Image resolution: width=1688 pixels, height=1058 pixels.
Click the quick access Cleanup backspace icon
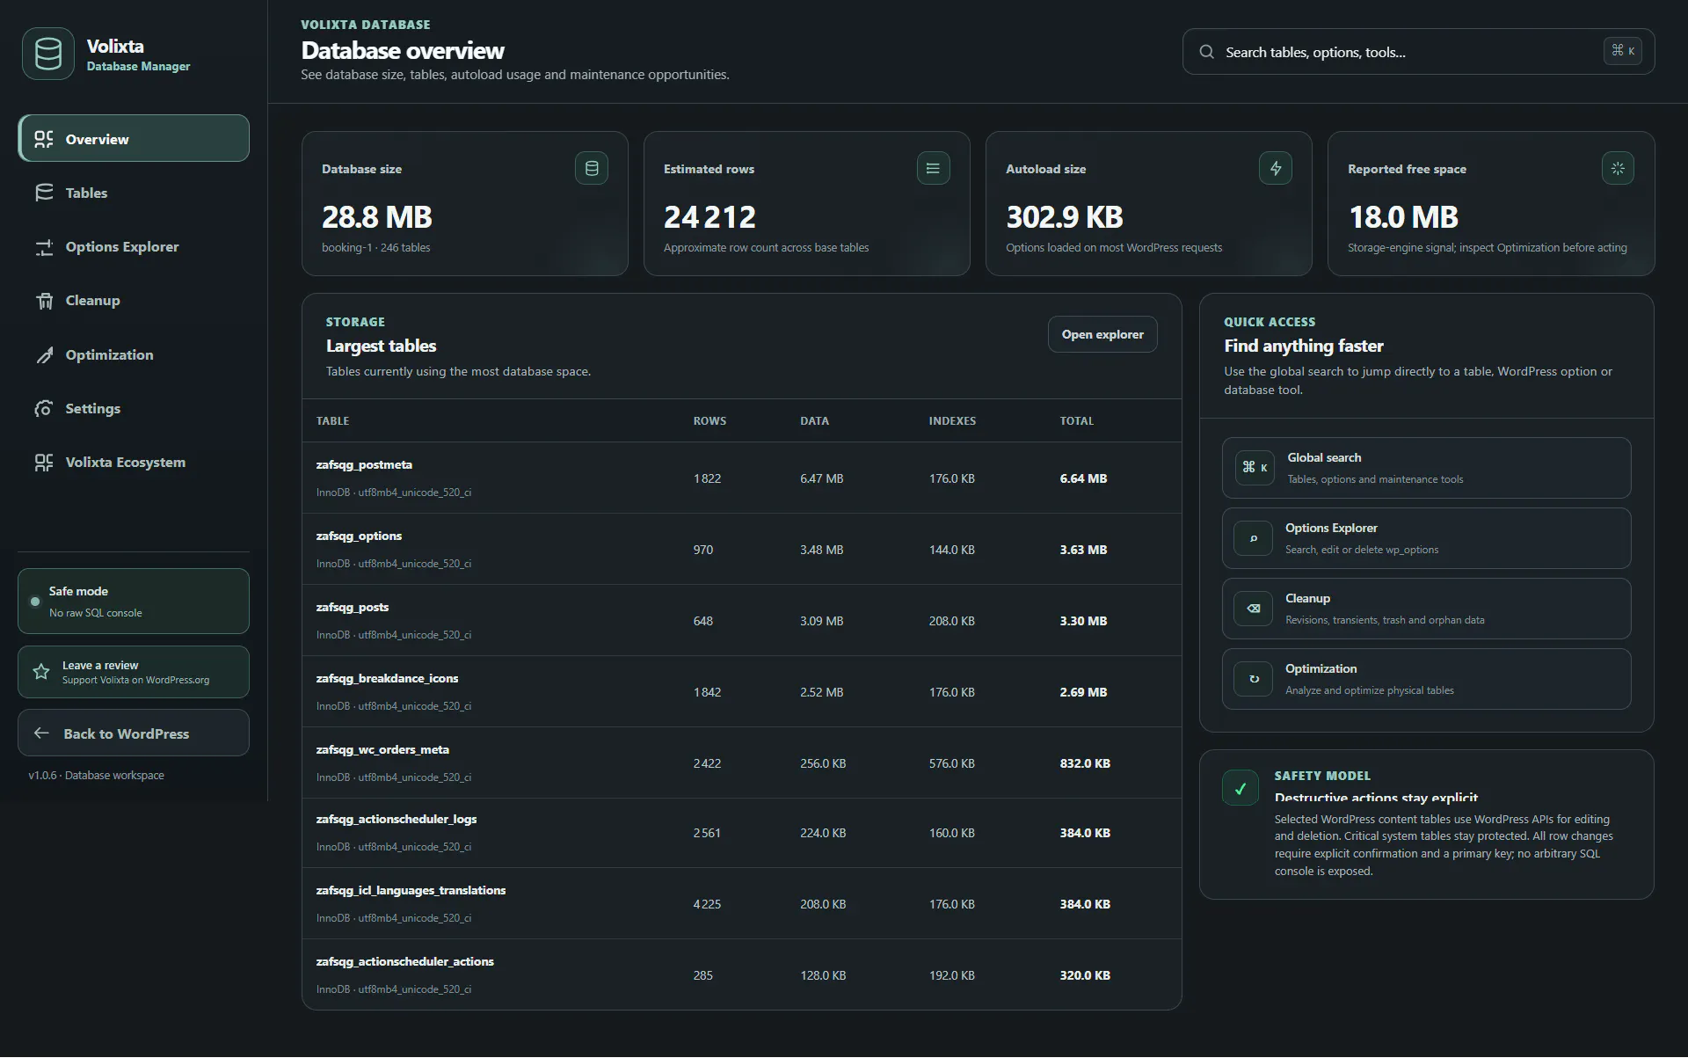pyautogui.click(x=1254, y=609)
